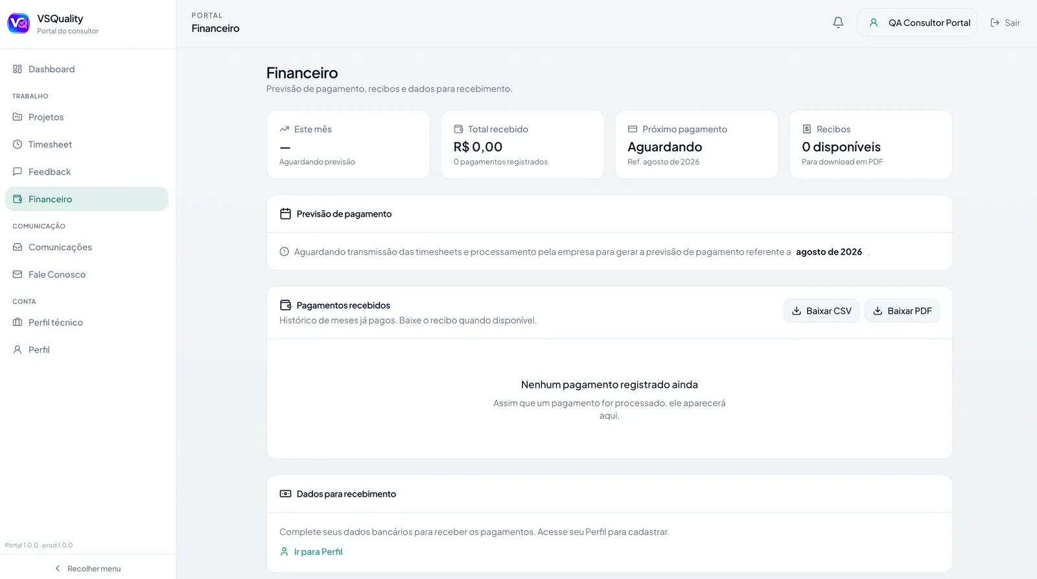The height and width of the screenshot is (579, 1037).
Task: Download payments with Baixar PDF
Action: [x=902, y=311]
